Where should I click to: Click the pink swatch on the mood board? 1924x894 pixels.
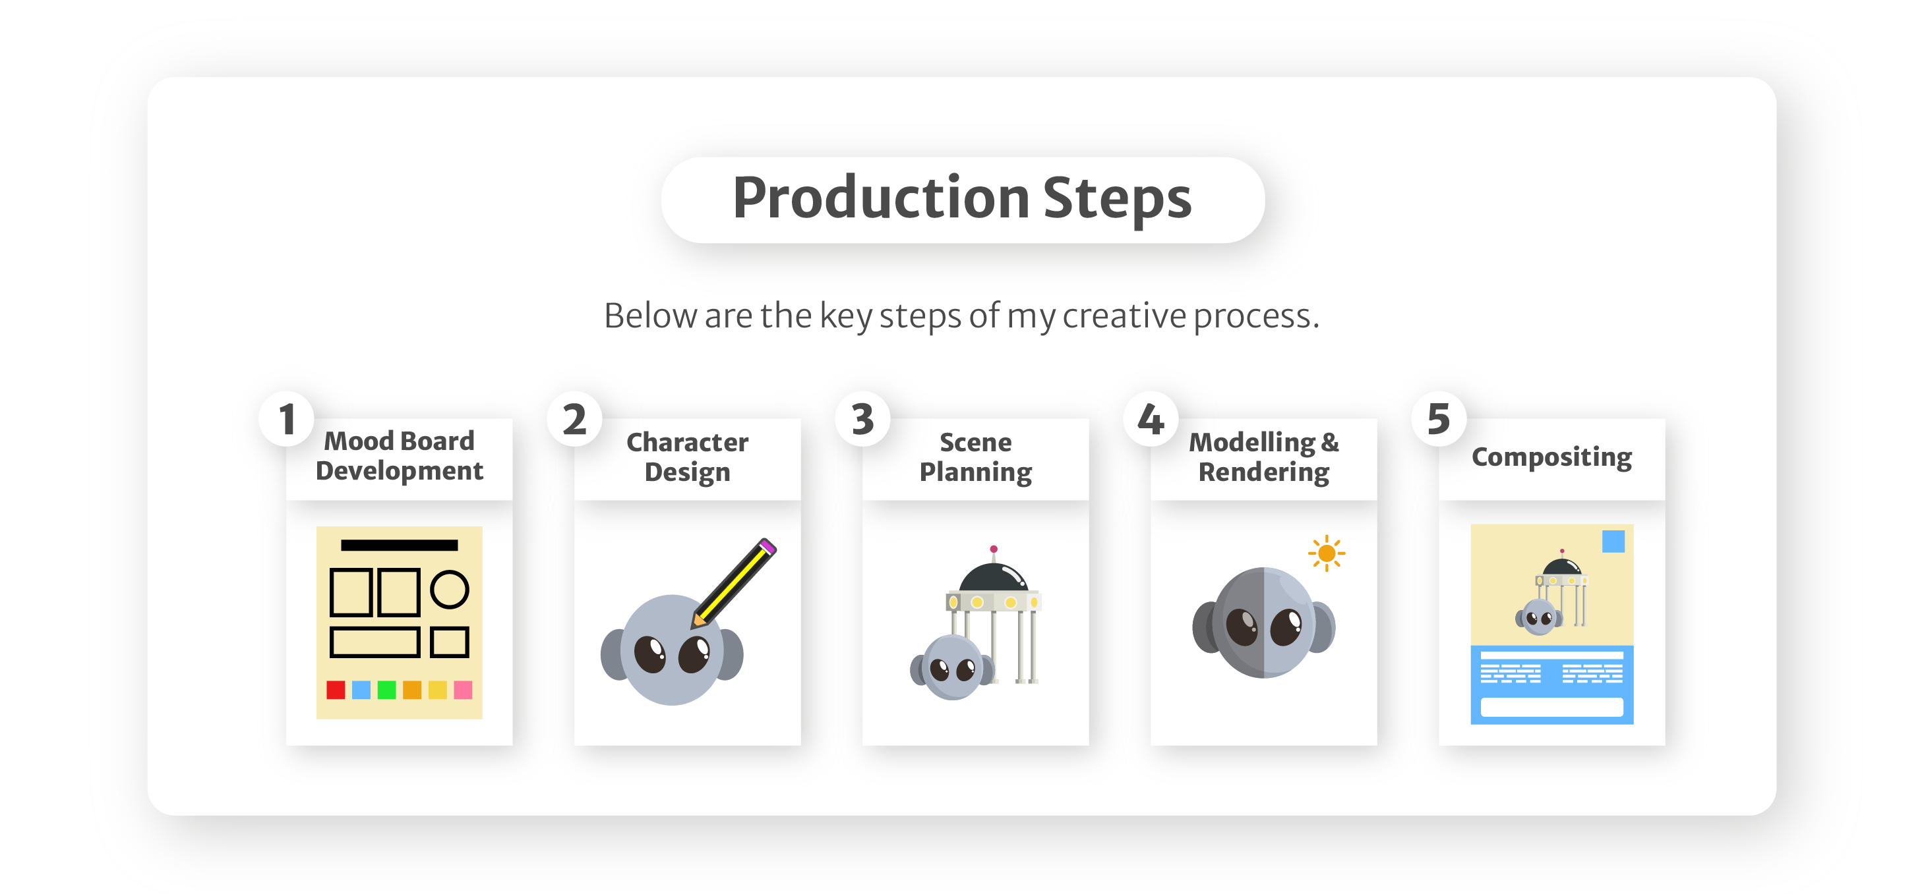(462, 690)
